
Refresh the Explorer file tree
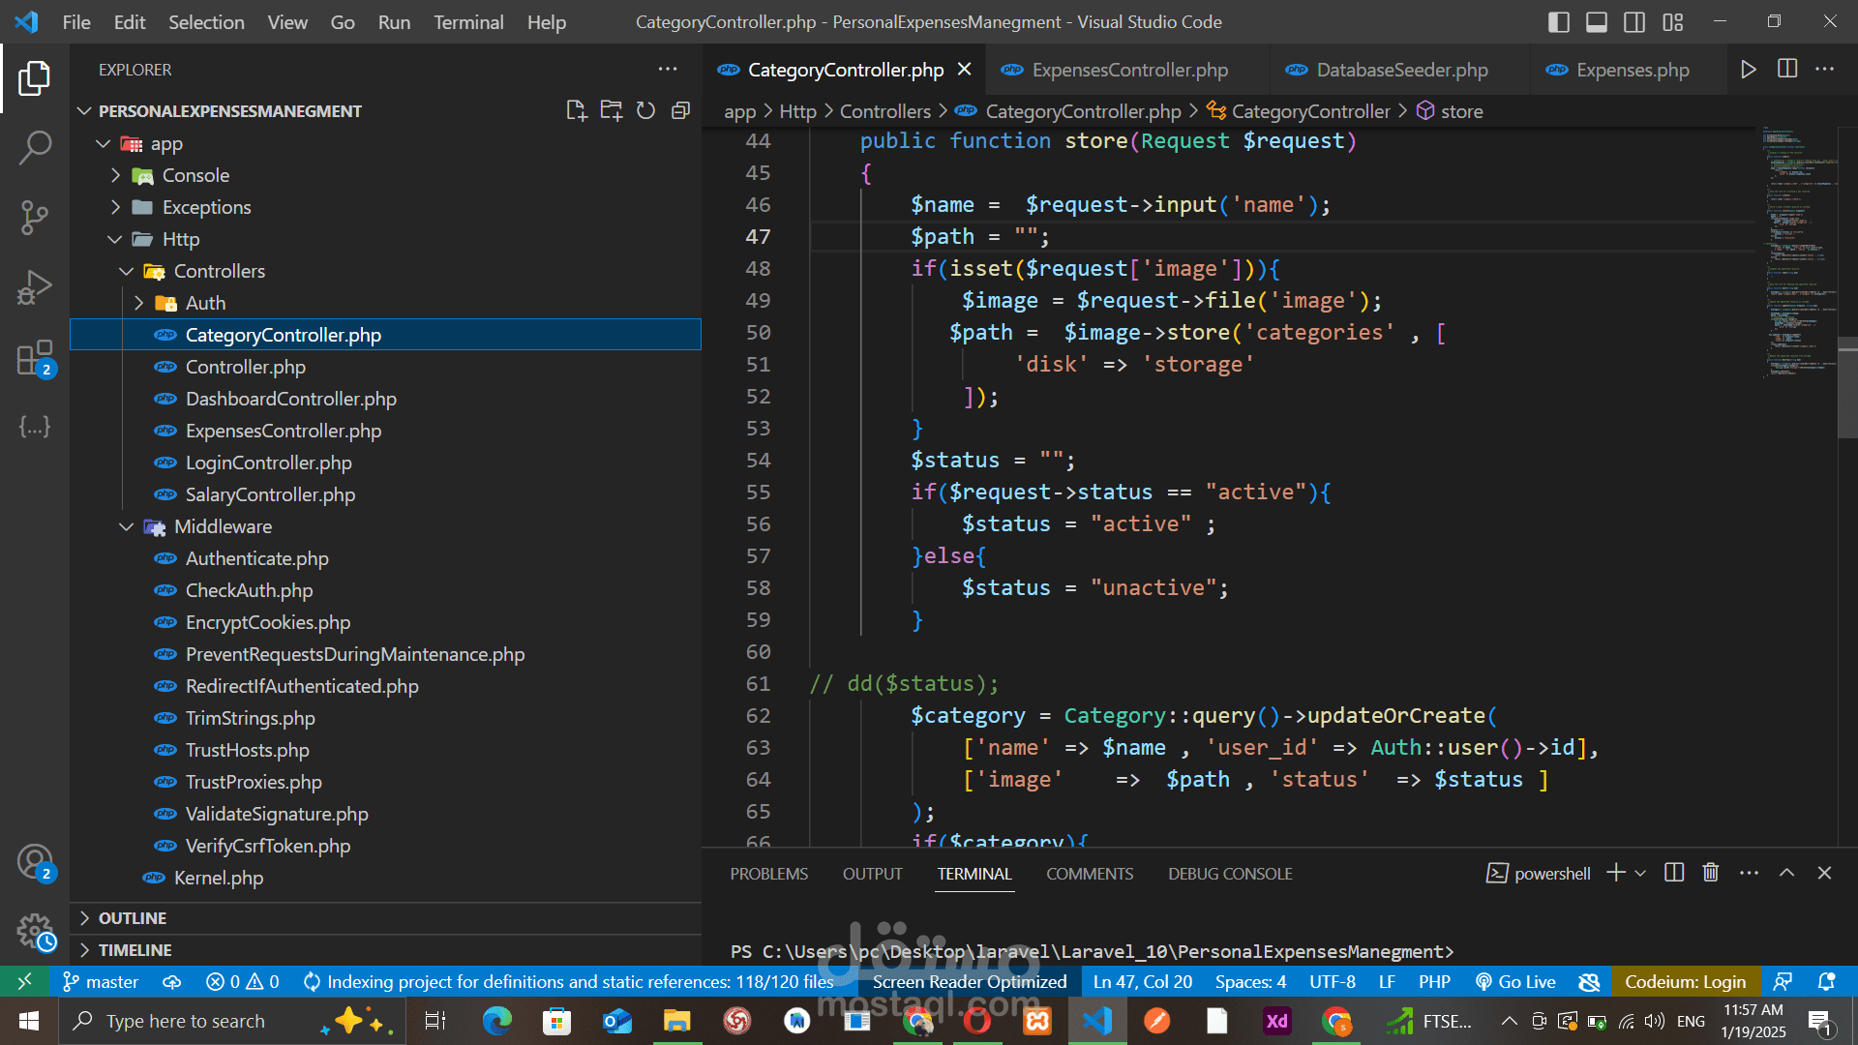coord(645,111)
